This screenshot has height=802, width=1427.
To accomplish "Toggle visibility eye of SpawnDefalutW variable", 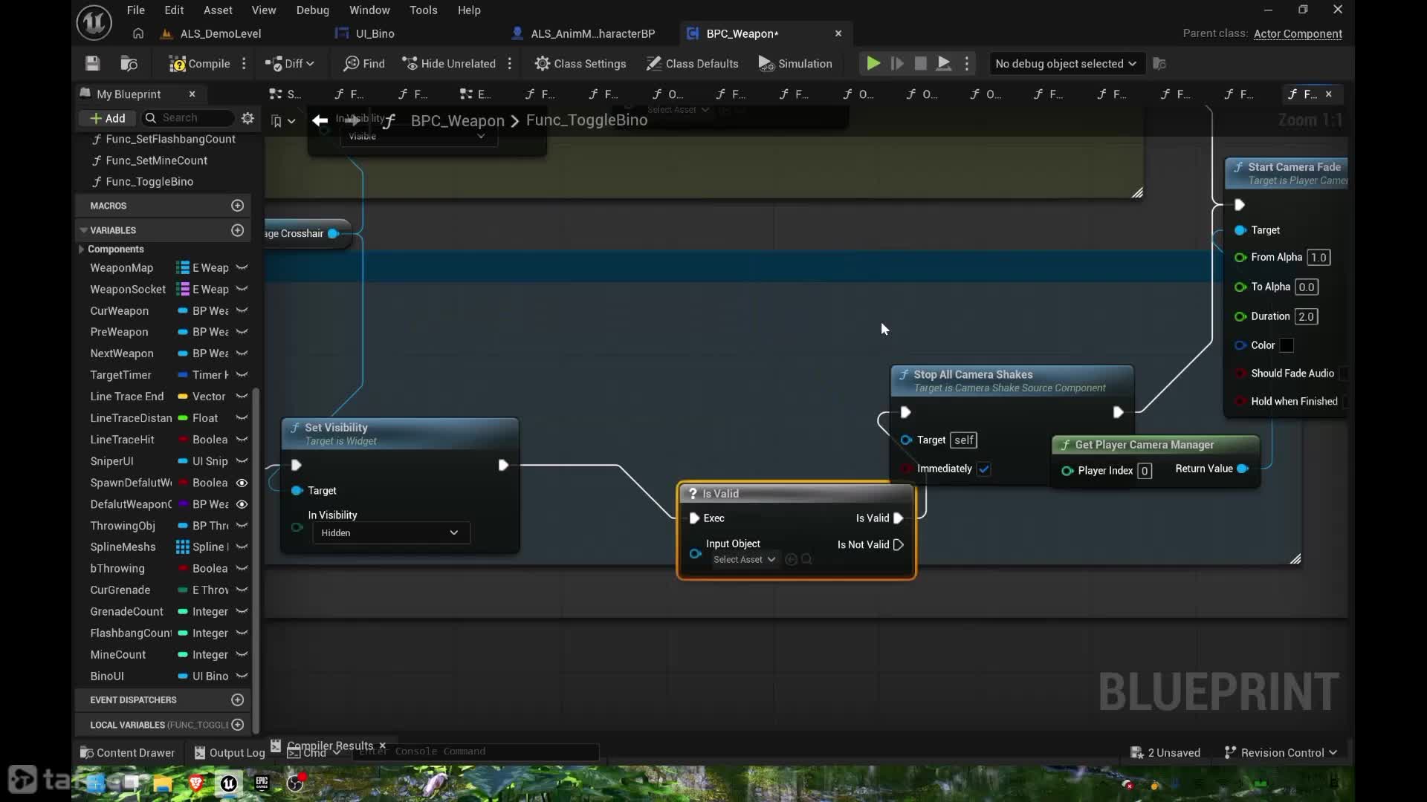I will coord(242,483).
